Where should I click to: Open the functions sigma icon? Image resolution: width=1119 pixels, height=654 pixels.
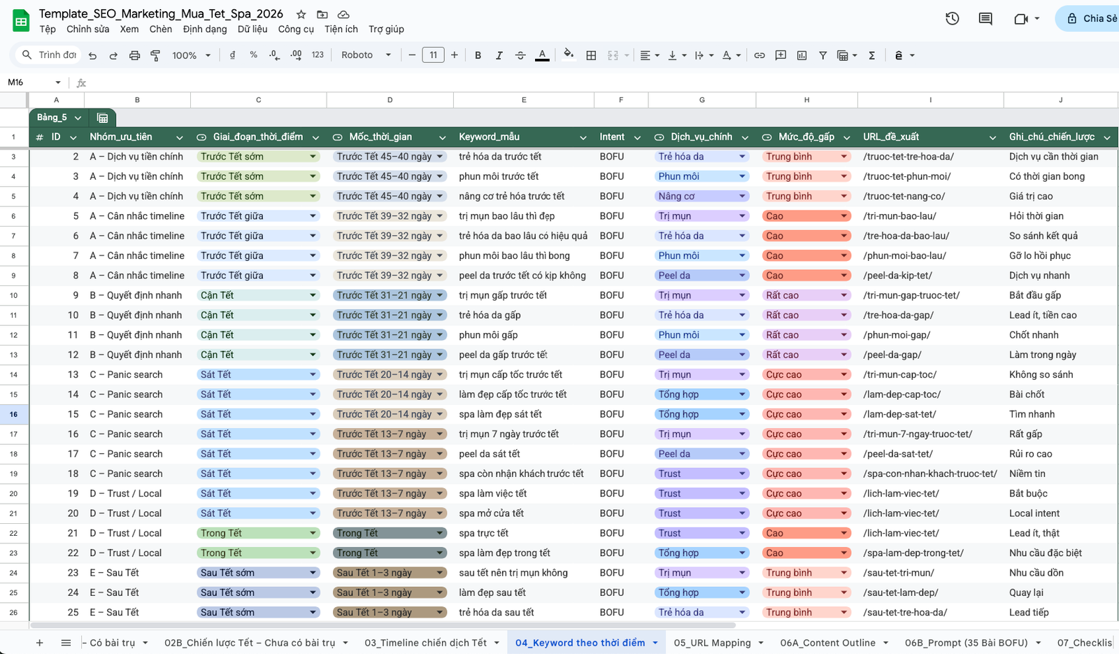coord(872,55)
